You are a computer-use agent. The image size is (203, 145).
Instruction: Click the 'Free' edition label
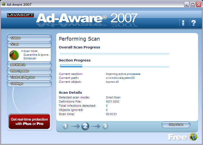[177, 137]
